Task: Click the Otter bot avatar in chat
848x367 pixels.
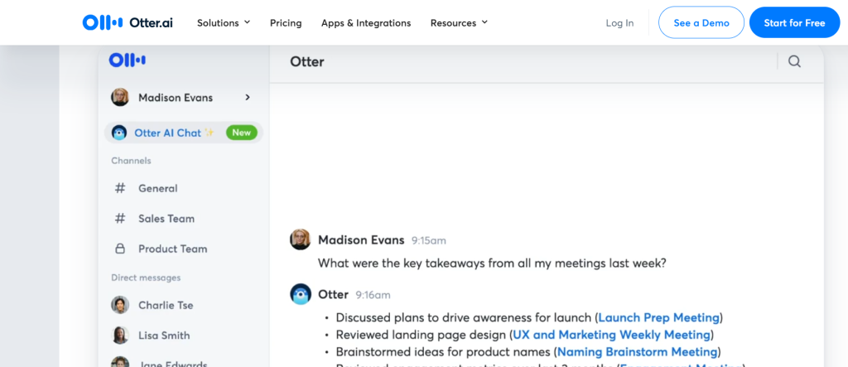Action: pos(300,294)
